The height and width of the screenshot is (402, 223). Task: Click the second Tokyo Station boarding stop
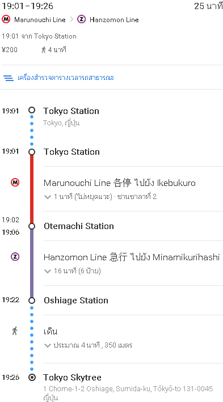point(71,152)
